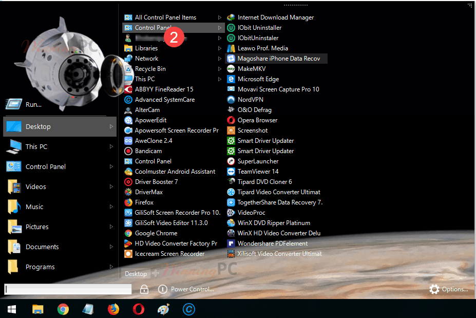Open Internet Download Manager icon
This screenshot has height=318, width=476.
[231, 17]
